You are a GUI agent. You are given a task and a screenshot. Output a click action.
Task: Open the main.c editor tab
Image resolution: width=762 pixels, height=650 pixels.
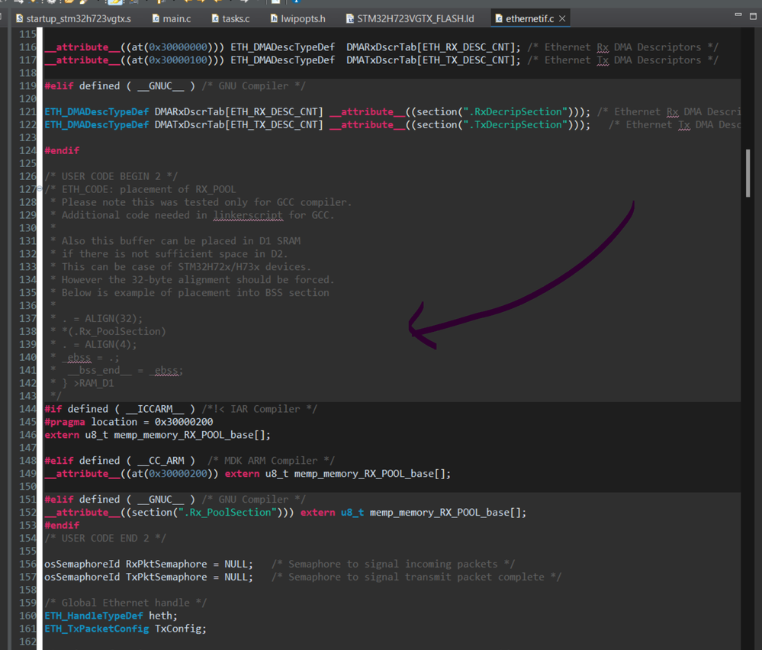tap(176, 18)
